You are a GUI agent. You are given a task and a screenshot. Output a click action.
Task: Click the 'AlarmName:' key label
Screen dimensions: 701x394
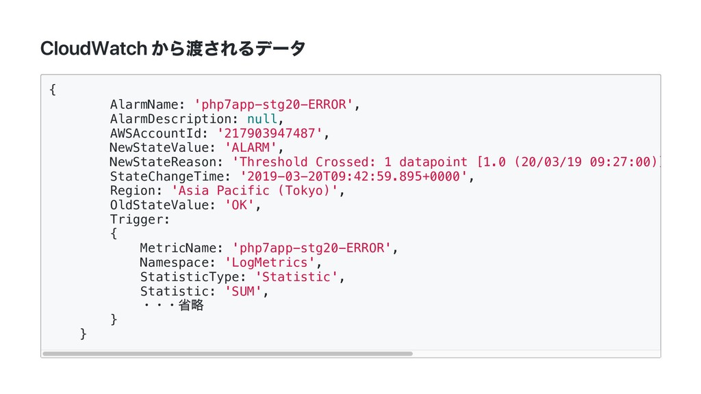[148, 105]
